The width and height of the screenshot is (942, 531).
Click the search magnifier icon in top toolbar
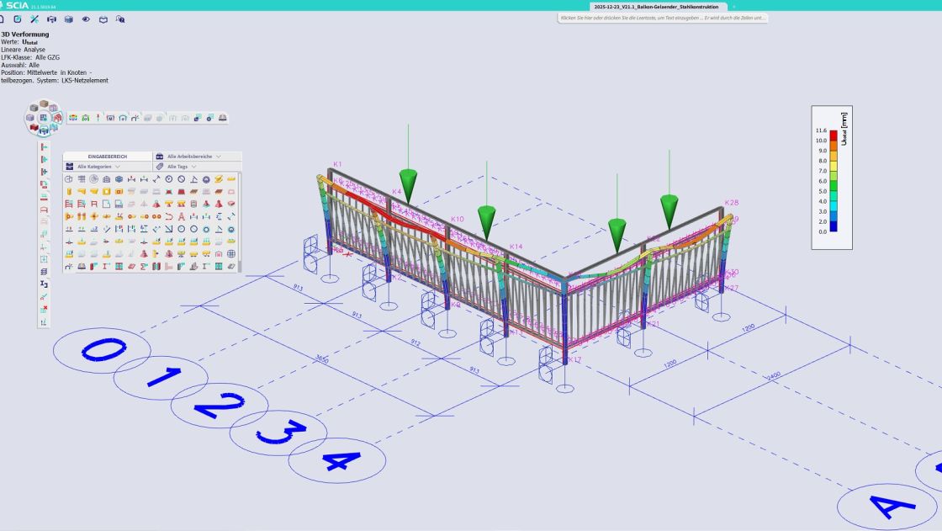[120, 19]
